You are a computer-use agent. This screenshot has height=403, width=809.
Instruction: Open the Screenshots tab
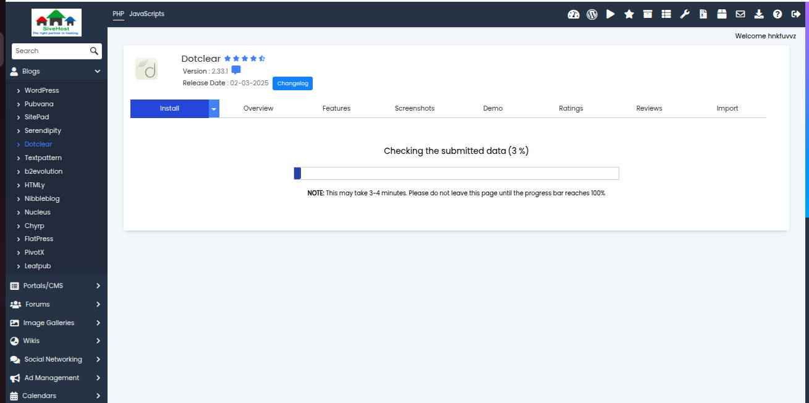tap(415, 109)
